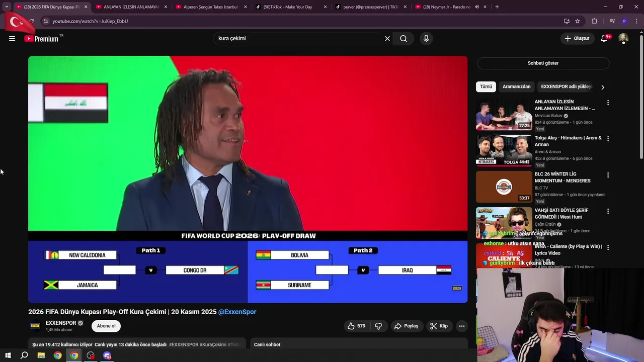Expand the browser tab search dropdown
This screenshot has width=644, height=362.
point(7,7)
